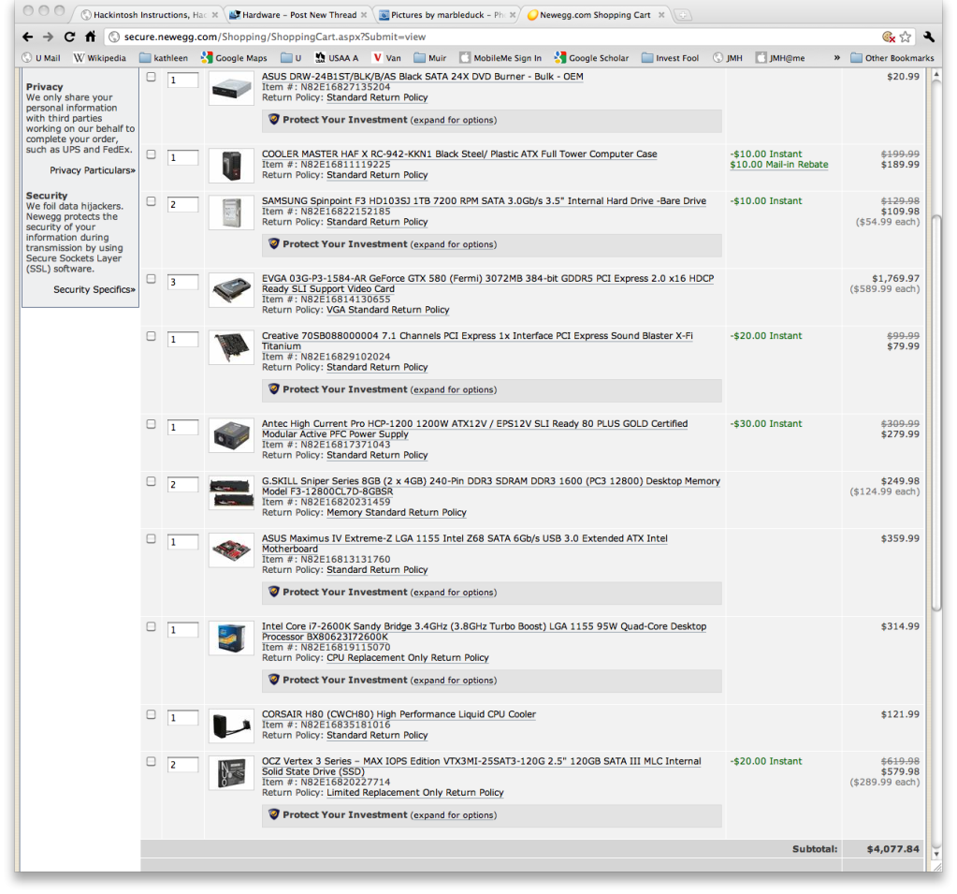
Task: Open the home page via house icon
Action: coord(91,37)
